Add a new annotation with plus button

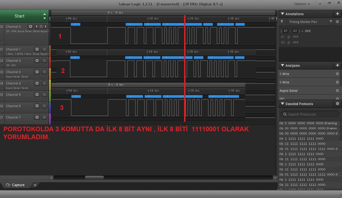coord(337,14)
